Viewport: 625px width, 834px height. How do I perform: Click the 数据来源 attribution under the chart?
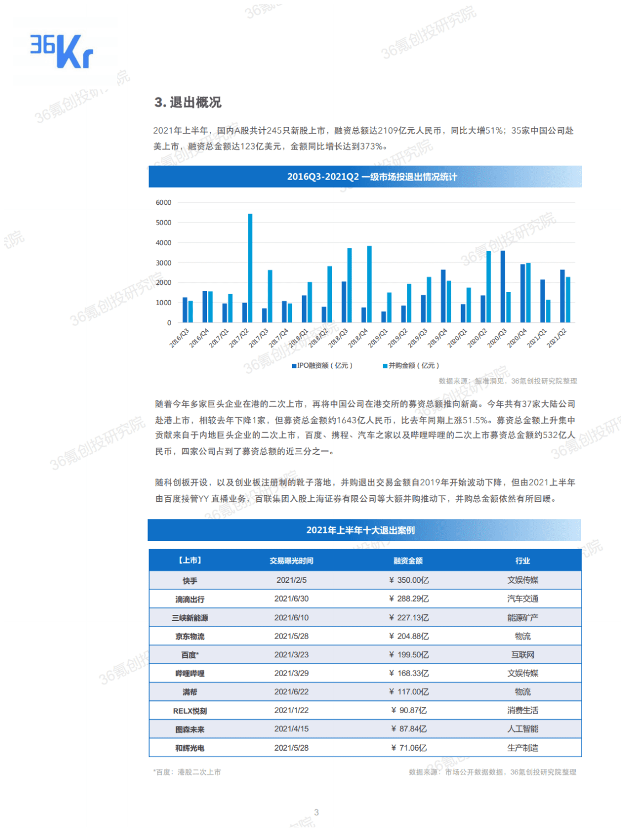point(508,381)
